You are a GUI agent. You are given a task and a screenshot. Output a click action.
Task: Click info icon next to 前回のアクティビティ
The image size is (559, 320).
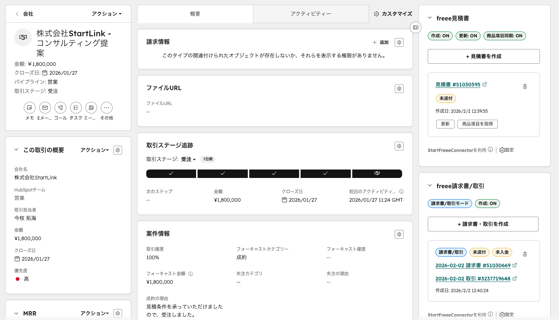401,191
